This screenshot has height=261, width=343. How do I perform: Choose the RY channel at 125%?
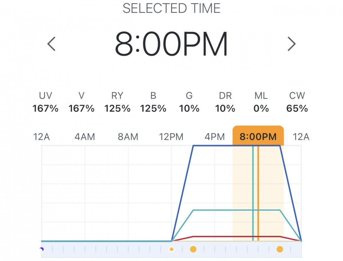117,102
